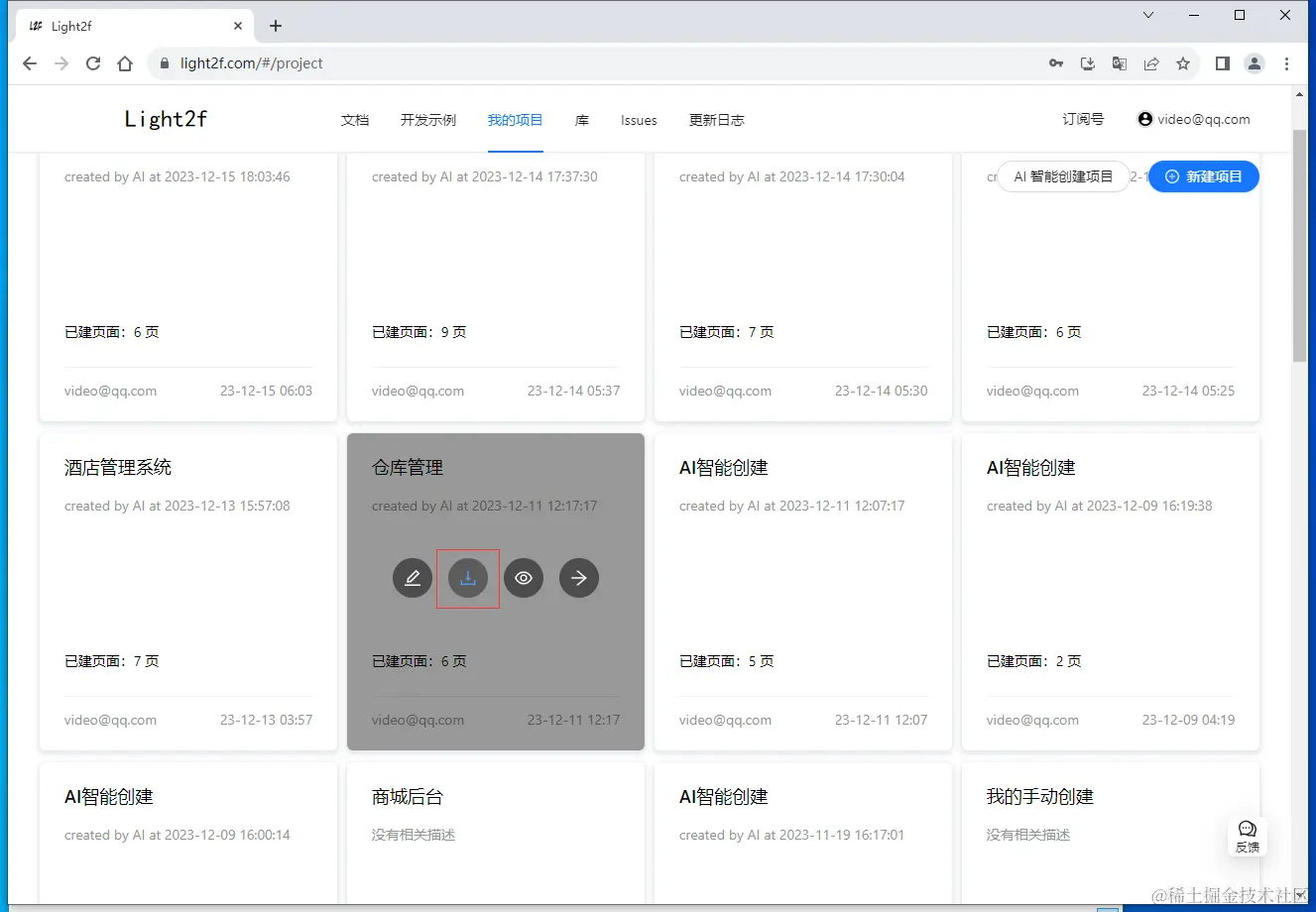Click the timestamp "23-12-15 06:03"
Image resolution: width=1316 pixels, height=912 pixels.
[266, 391]
